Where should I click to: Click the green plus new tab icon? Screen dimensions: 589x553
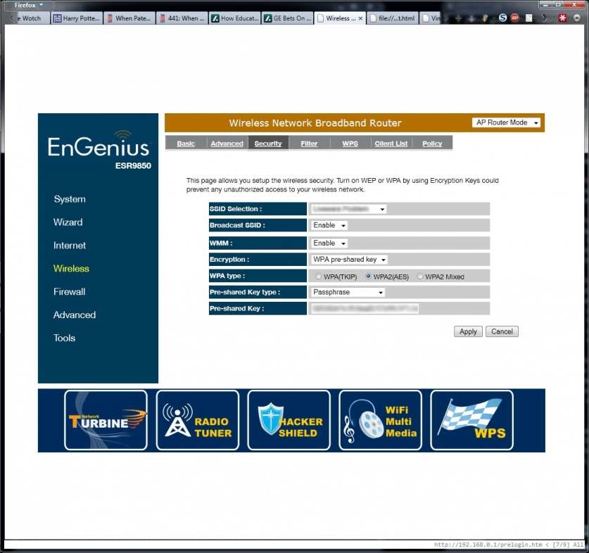click(458, 18)
